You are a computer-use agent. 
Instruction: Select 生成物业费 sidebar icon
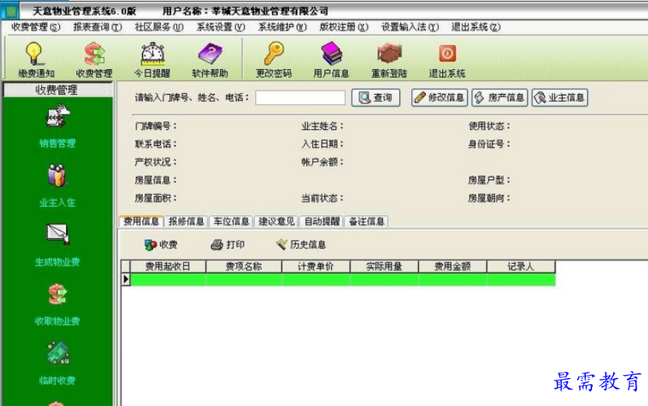click(x=57, y=245)
